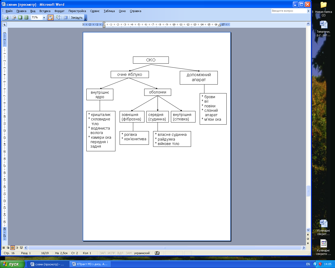Toggle the Full Screen icon
The image size is (335, 268).
[x=65, y=18]
